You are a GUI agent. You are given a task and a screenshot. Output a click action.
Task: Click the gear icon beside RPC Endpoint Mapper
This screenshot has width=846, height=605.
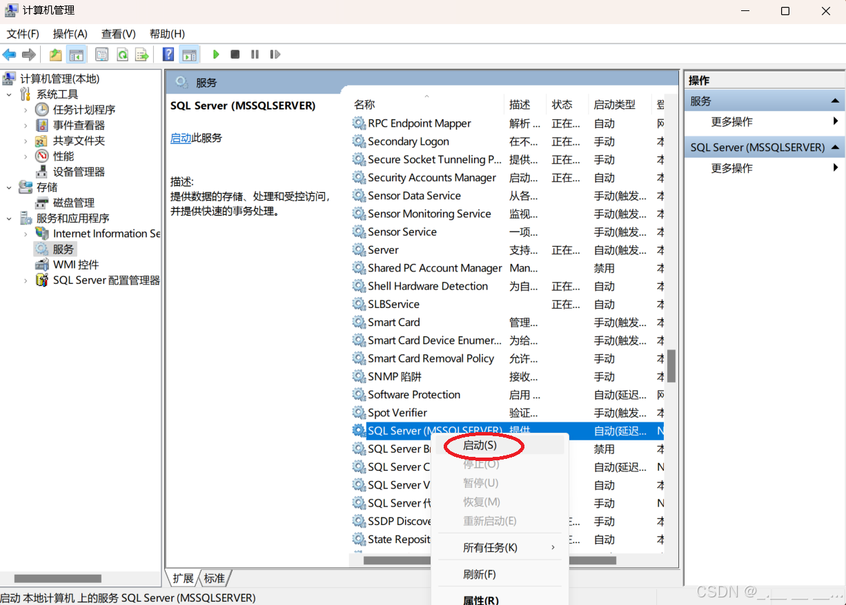point(359,123)
